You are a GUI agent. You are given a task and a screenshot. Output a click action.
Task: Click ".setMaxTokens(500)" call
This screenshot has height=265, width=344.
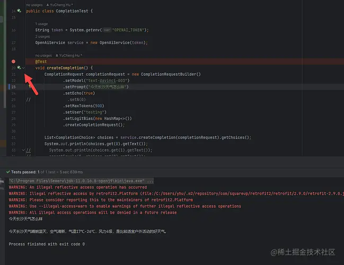(x=84, y=106)
